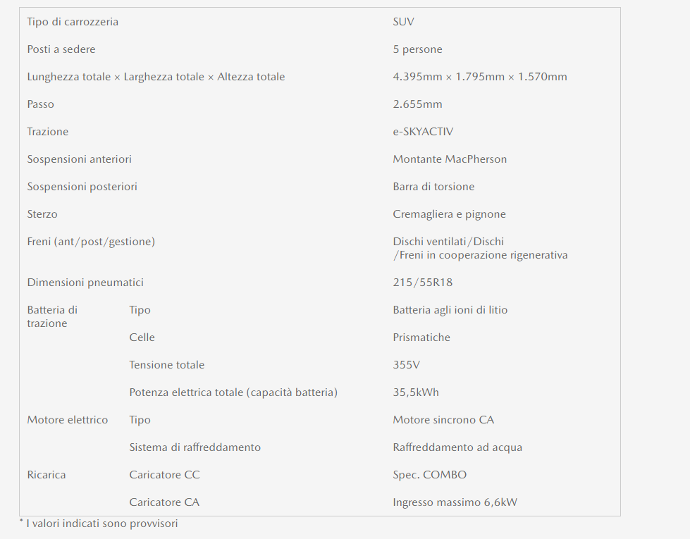Click the 'Sistema di raffreddamento' sub-label
This screenshot has height=539, width=690.
coord(195,447)
